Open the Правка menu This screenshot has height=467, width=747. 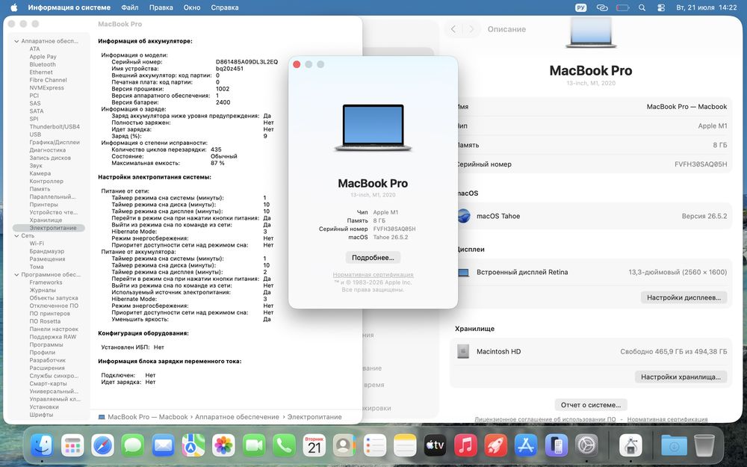pos(161,7)
